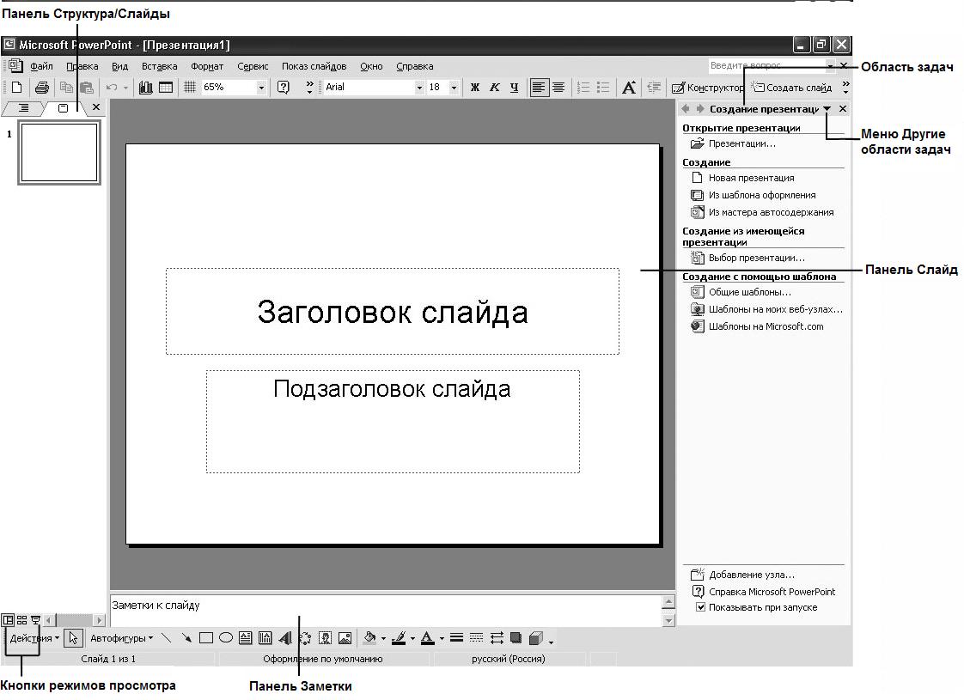The image size is (964, 700).
Task: Select the objects pointer tool
Action: [73, 638]
